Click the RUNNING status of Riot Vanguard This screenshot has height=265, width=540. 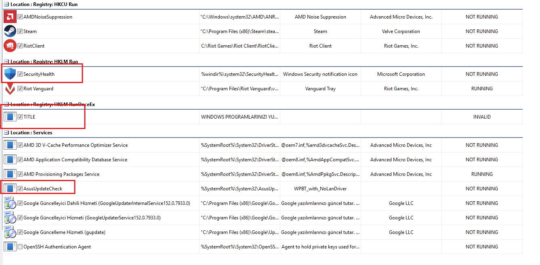(482, 89)
